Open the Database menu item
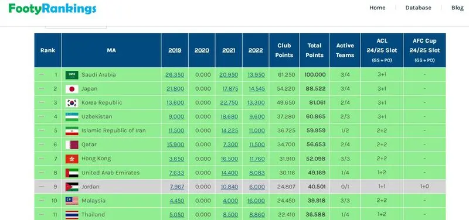This screenshot has height=220, width=469. pyautogui.click(x=418, y=8)
